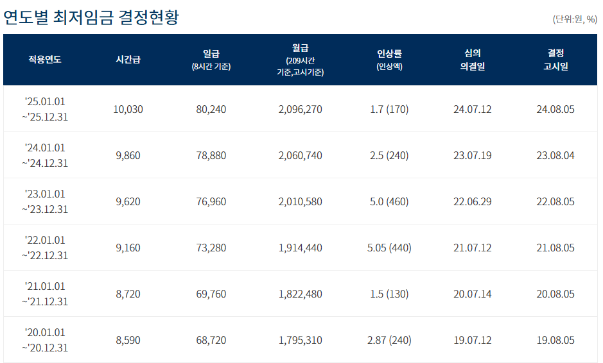Viewport: 603px width, 363px height.
Task: Select the 23.08.04 notice date
Action: click(x=555, y=156)
